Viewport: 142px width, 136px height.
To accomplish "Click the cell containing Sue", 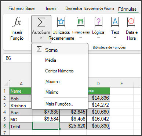I will pos(21,112).
